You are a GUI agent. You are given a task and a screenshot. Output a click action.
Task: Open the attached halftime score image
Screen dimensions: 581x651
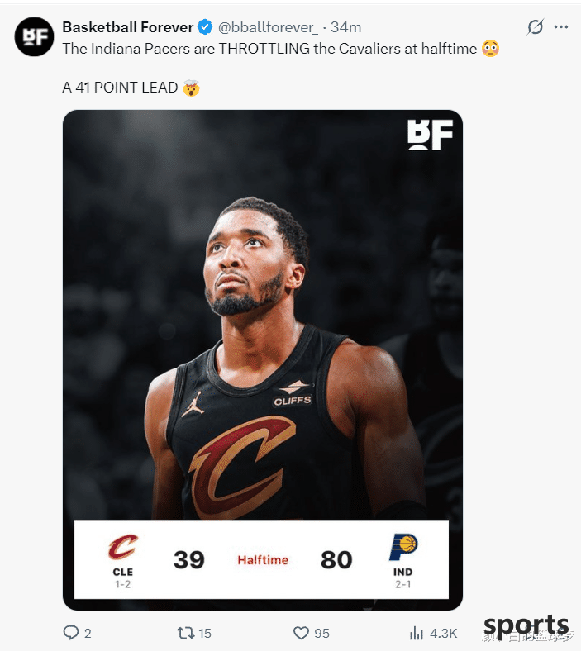coord(263,360)
